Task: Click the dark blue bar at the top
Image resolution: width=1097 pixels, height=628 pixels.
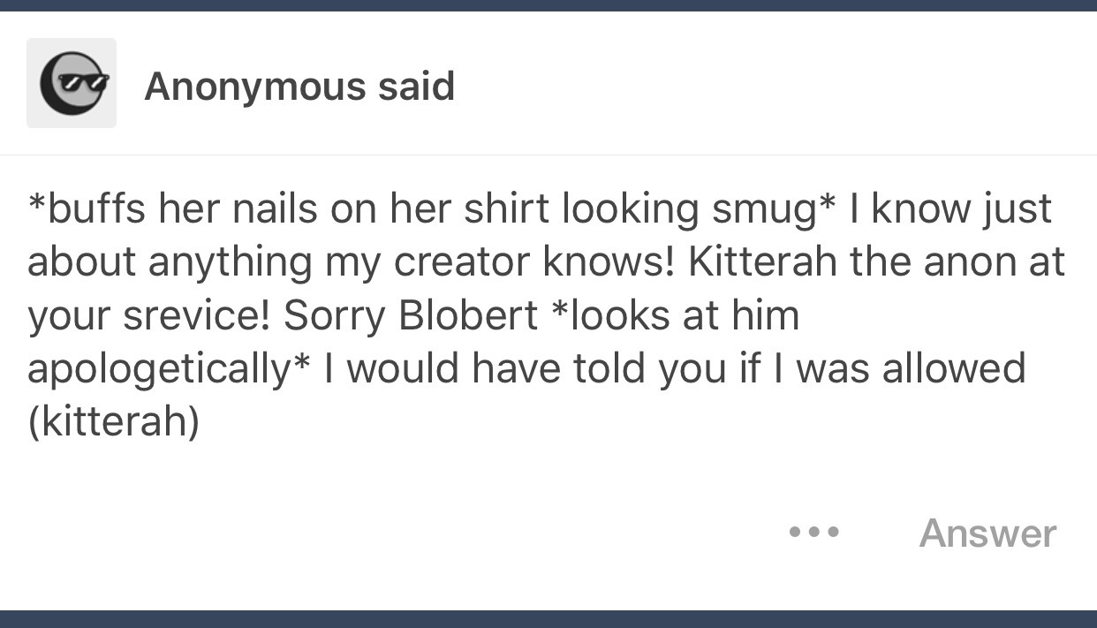Action: click(x=548, y=5)
